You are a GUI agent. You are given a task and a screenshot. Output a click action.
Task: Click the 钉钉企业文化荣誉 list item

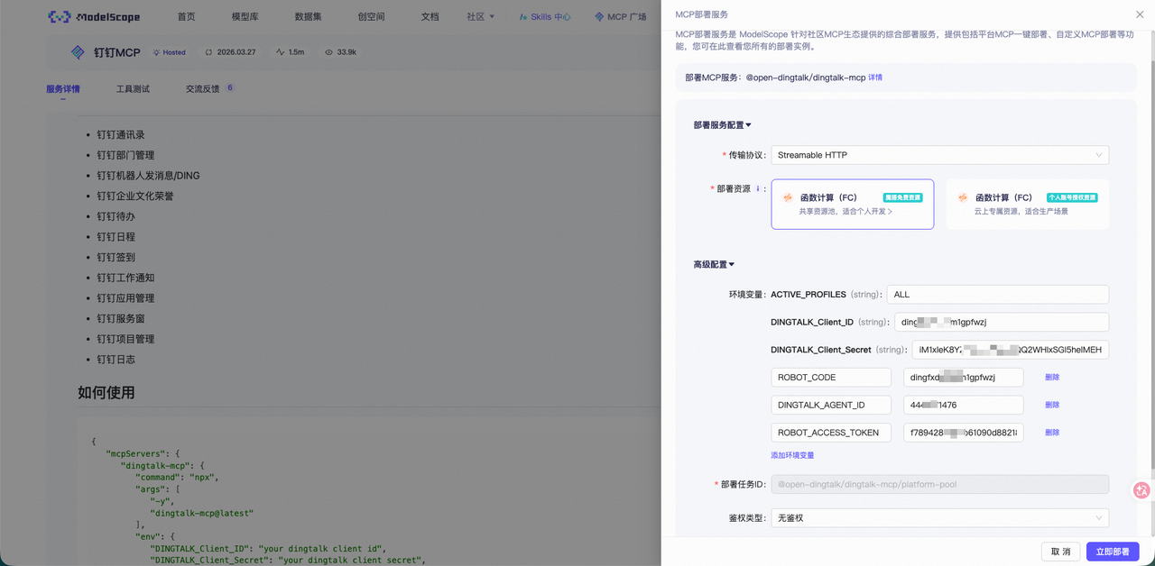(x=135, y=196)
